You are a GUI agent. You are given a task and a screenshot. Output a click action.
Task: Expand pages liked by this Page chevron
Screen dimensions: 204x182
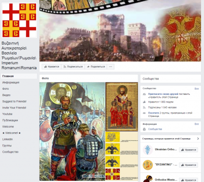coord(198,139)
